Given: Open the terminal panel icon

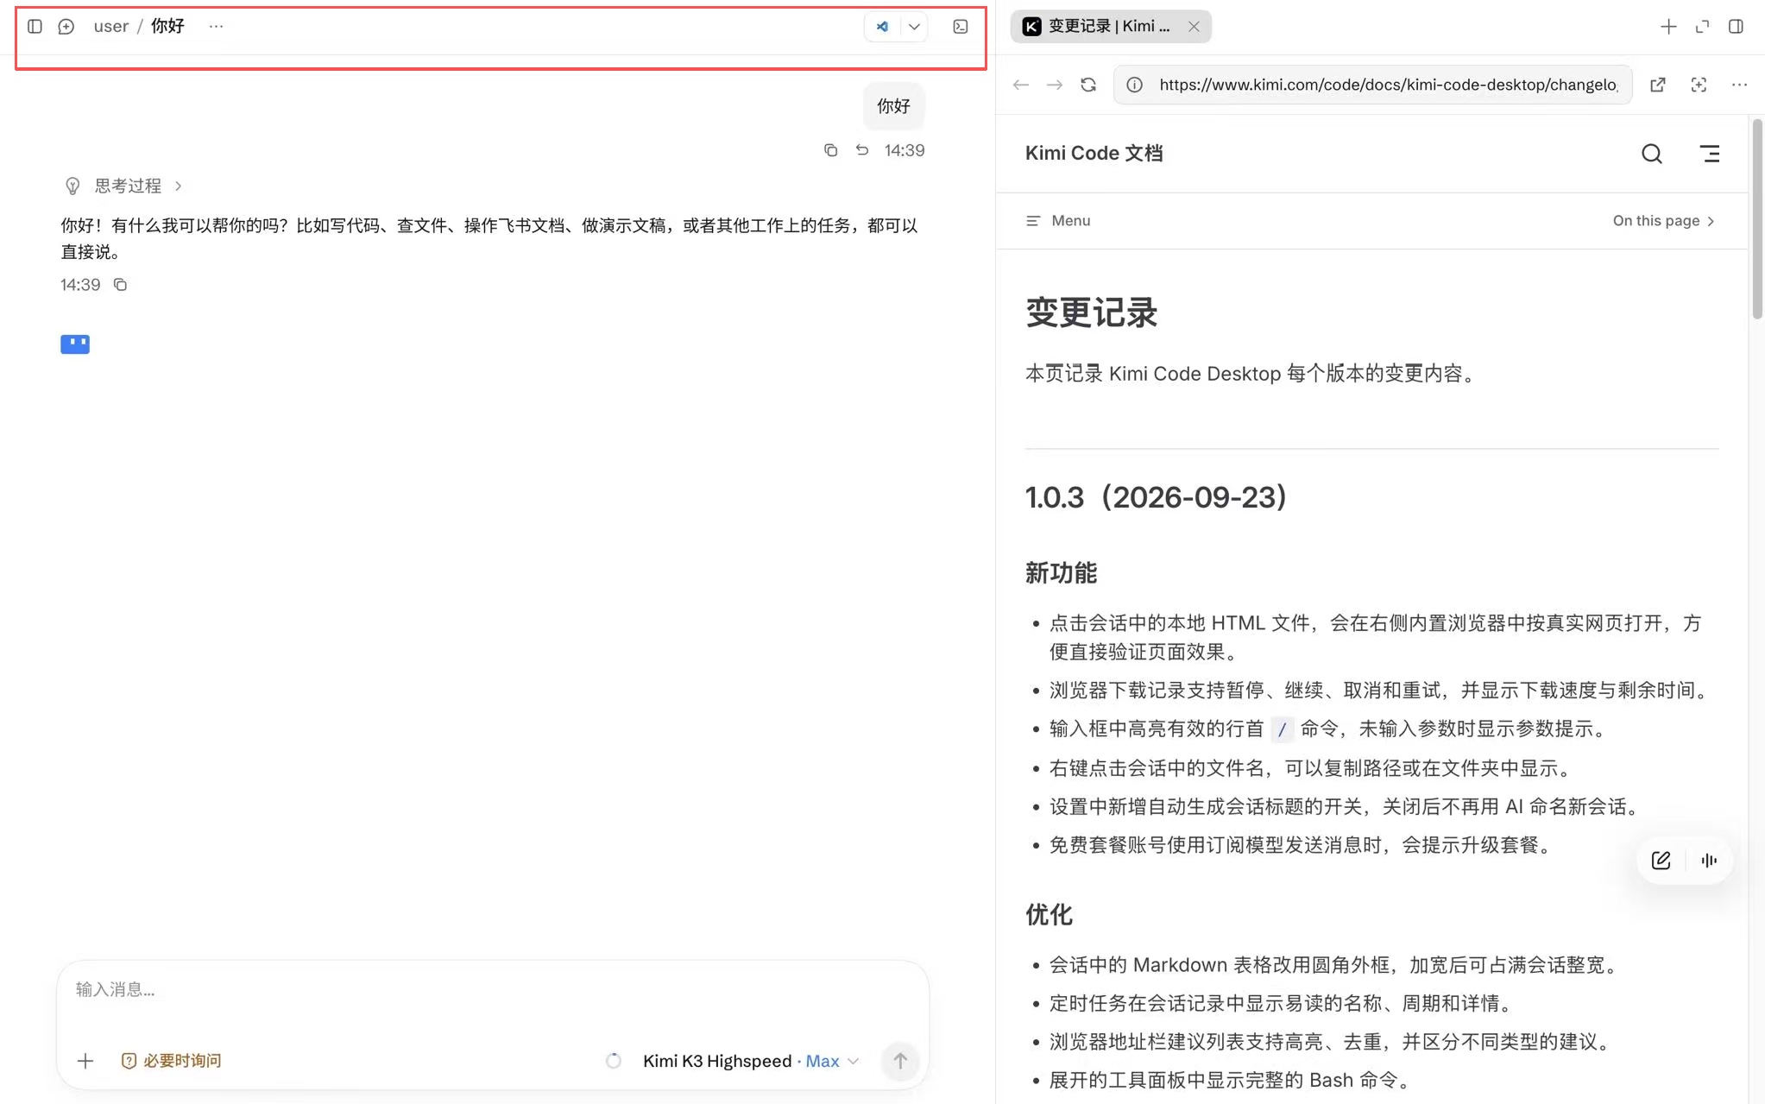Looking at the screenshot, I should (x=961, y=27).
